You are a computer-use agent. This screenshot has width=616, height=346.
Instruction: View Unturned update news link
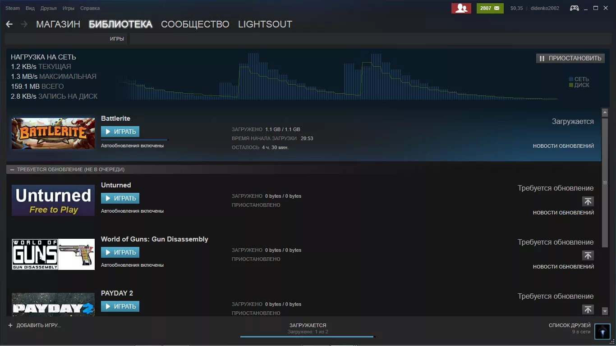click(563, 213)
